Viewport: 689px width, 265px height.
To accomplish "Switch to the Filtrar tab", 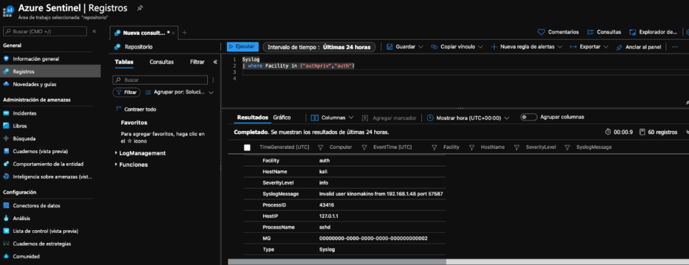I will [x=197, y=62].
